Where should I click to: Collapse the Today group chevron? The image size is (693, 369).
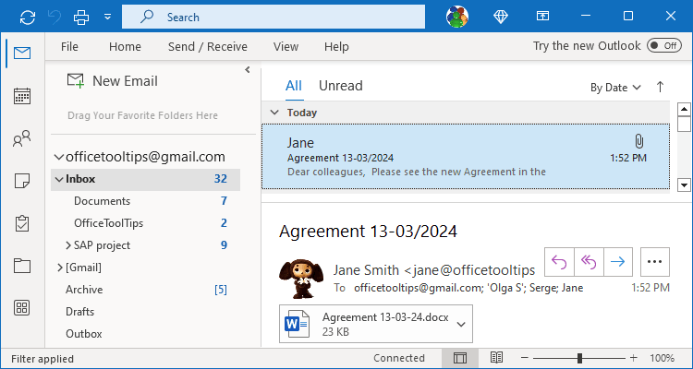274,113
